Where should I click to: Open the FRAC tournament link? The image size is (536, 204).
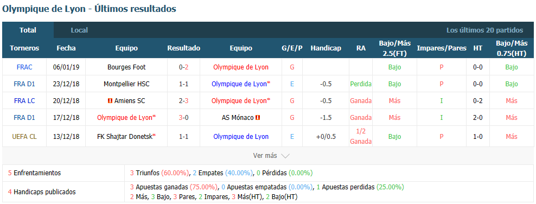click(24, 67)
